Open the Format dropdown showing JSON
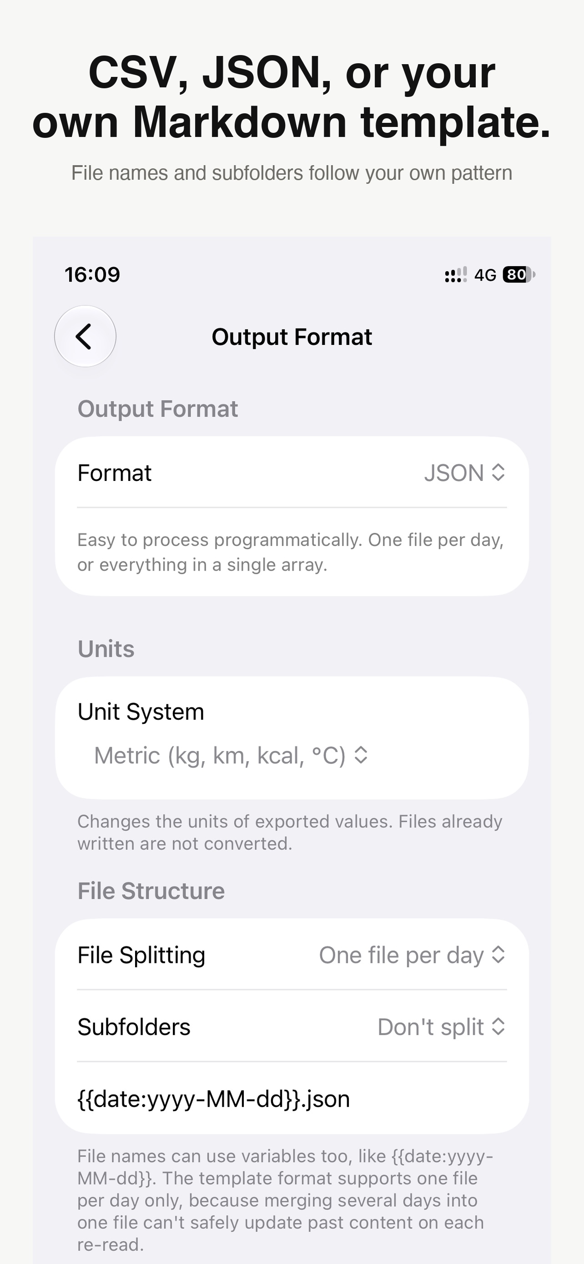The height and width of the screenshot is (1264, 584). pyautogui.click(x=465, y=473)
